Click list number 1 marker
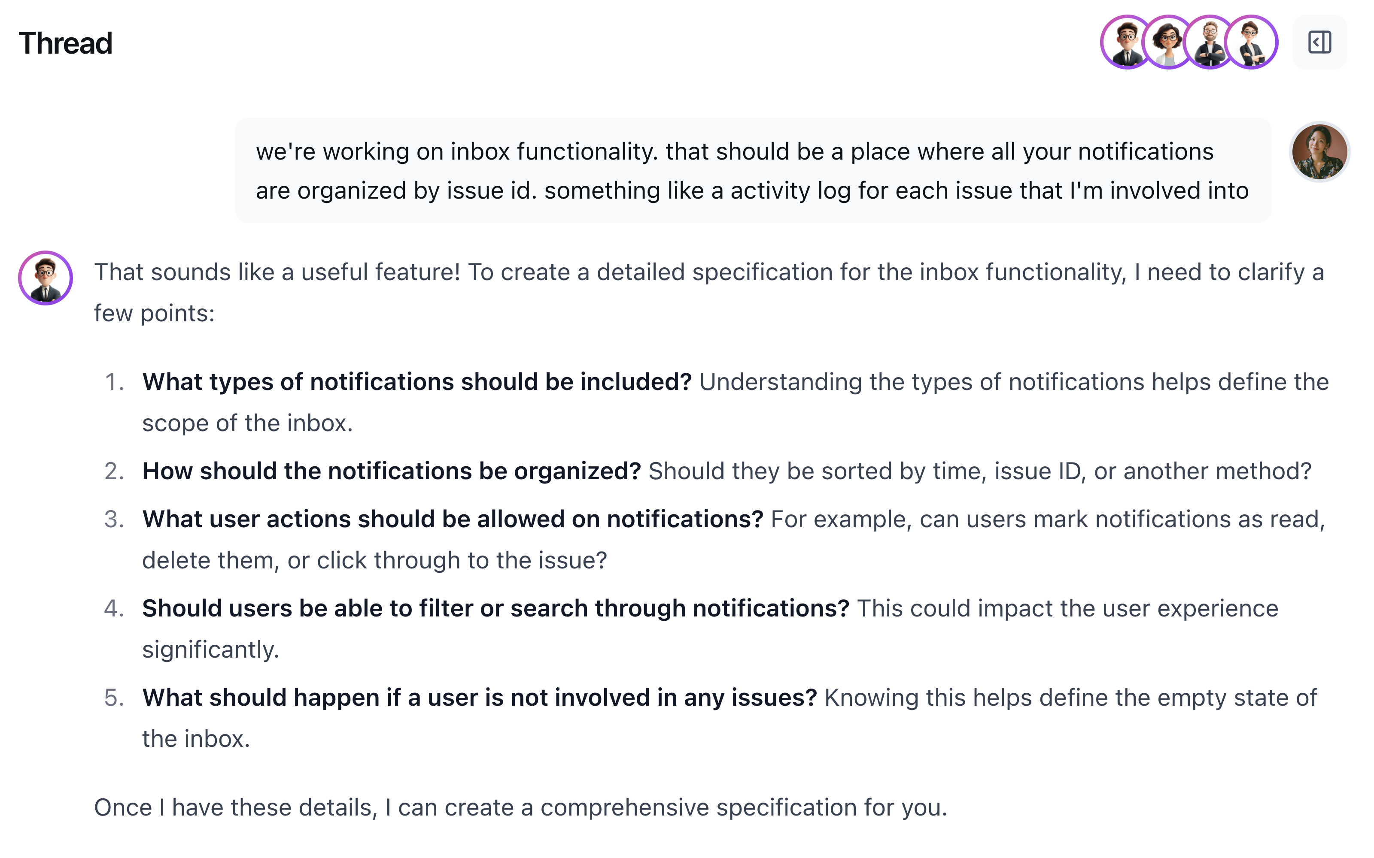The height and width of the screenshot is (858, 1374). 114,382
